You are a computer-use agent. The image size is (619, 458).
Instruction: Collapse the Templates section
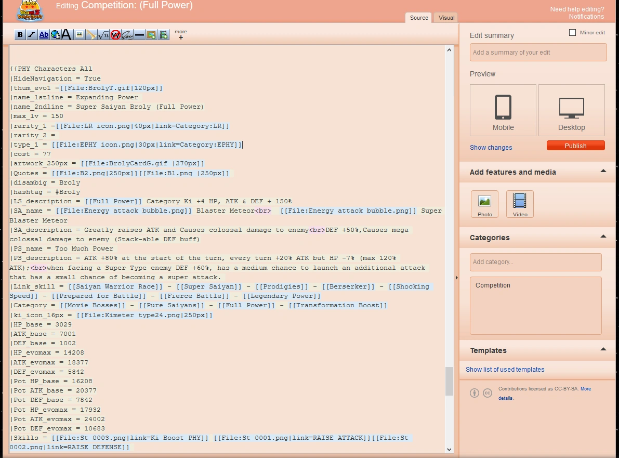(603, 349)
